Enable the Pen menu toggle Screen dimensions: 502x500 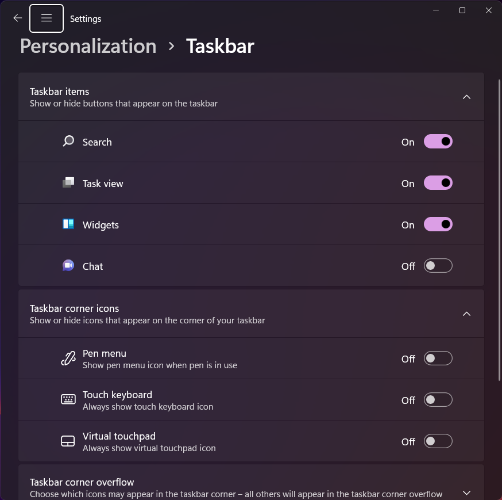[x=438, y=358]
